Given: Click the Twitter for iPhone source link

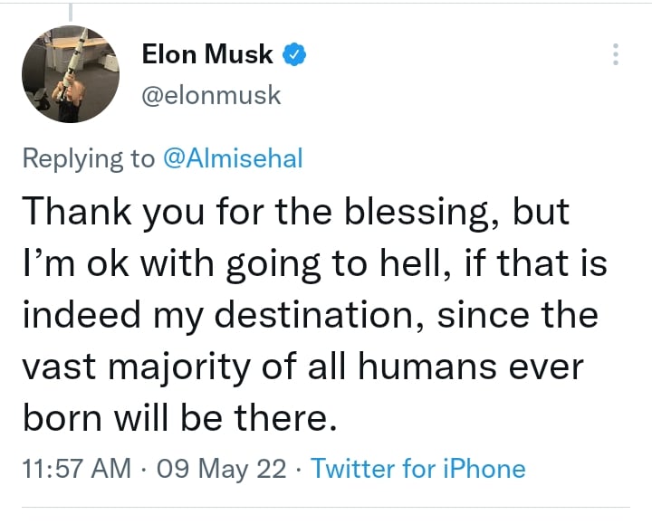Looking at the screenshot, I should (417, 468).
